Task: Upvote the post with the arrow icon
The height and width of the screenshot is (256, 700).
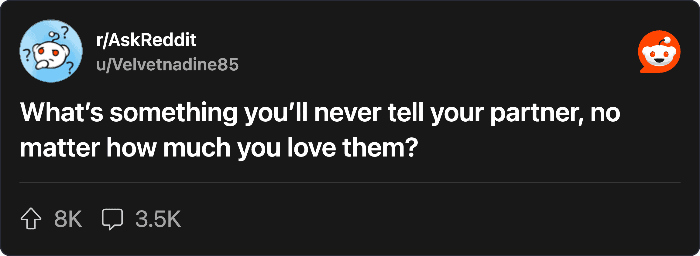Action: (x=31, y=218)
